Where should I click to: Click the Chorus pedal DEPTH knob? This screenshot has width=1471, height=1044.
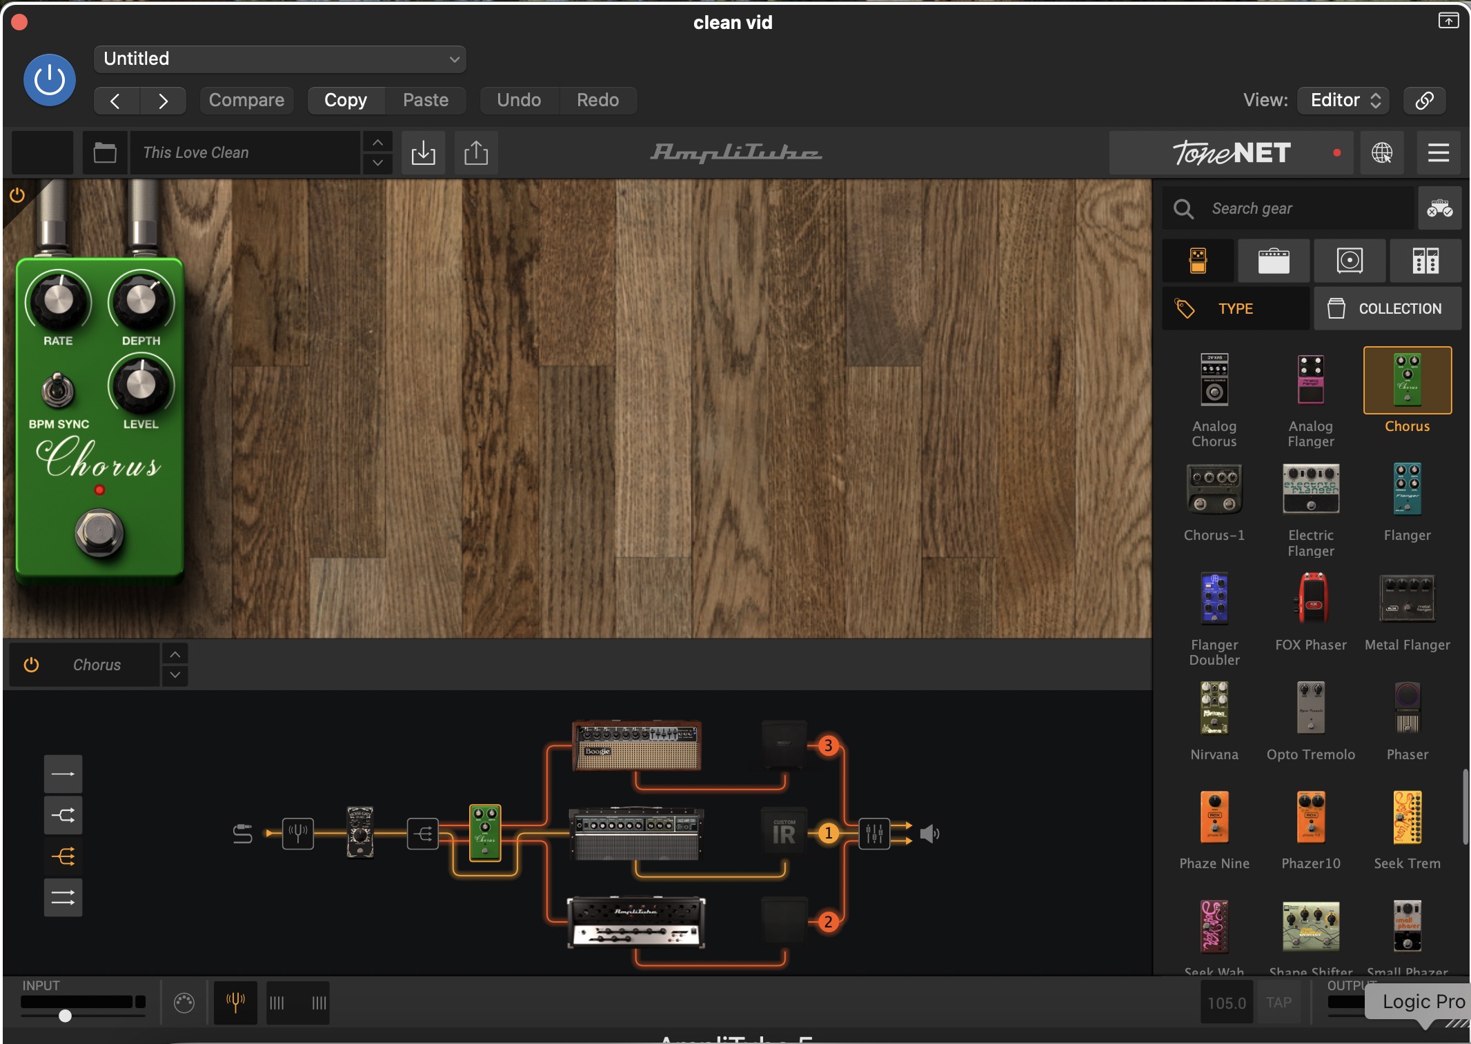click(x=141, y=302)
